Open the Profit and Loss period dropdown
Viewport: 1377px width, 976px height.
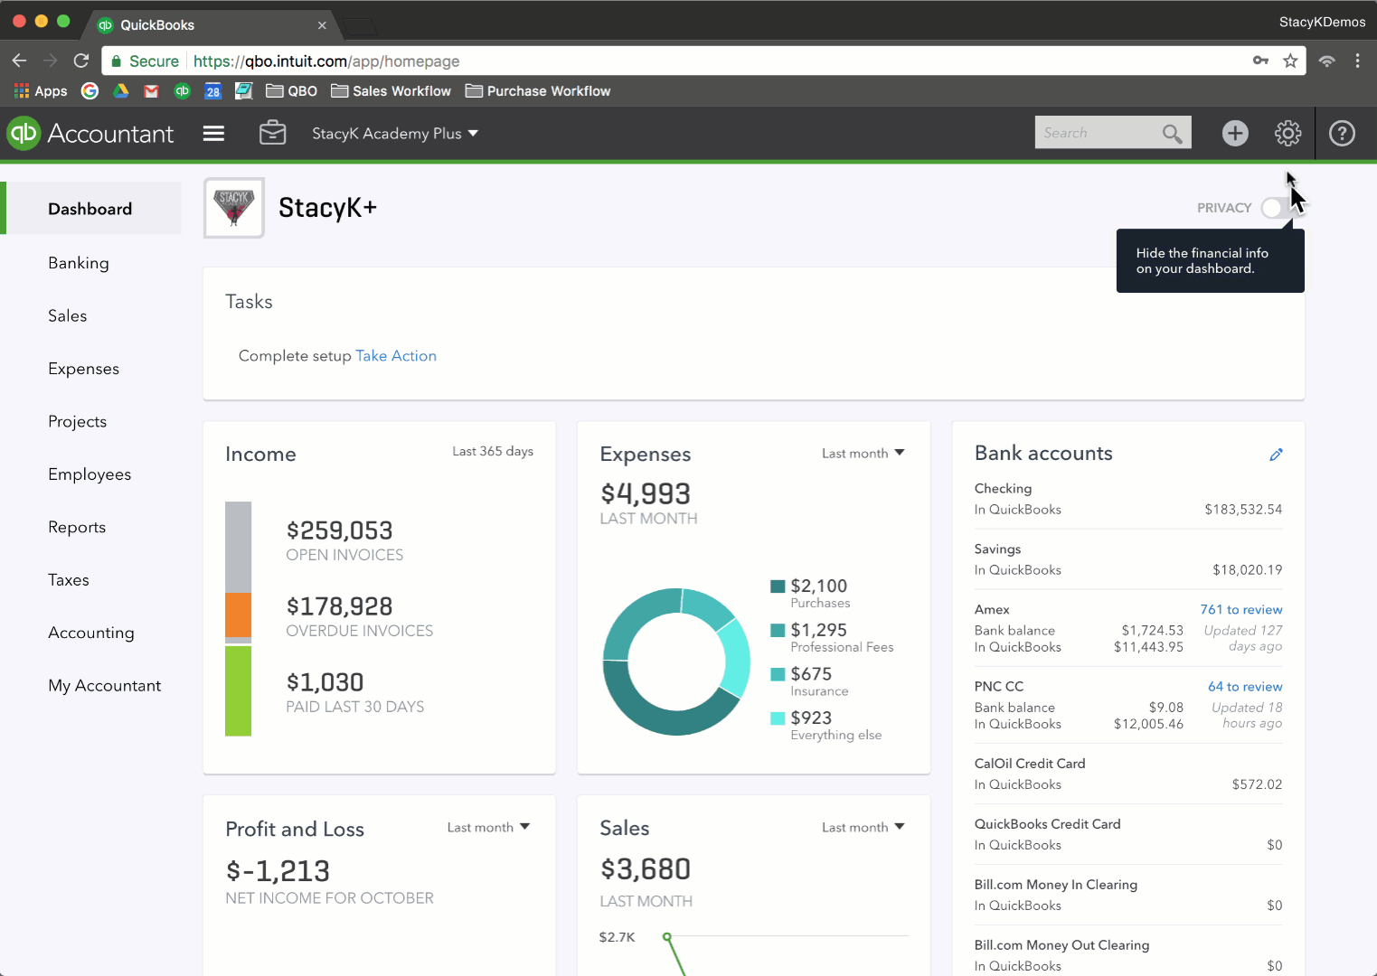click(488, 828)
